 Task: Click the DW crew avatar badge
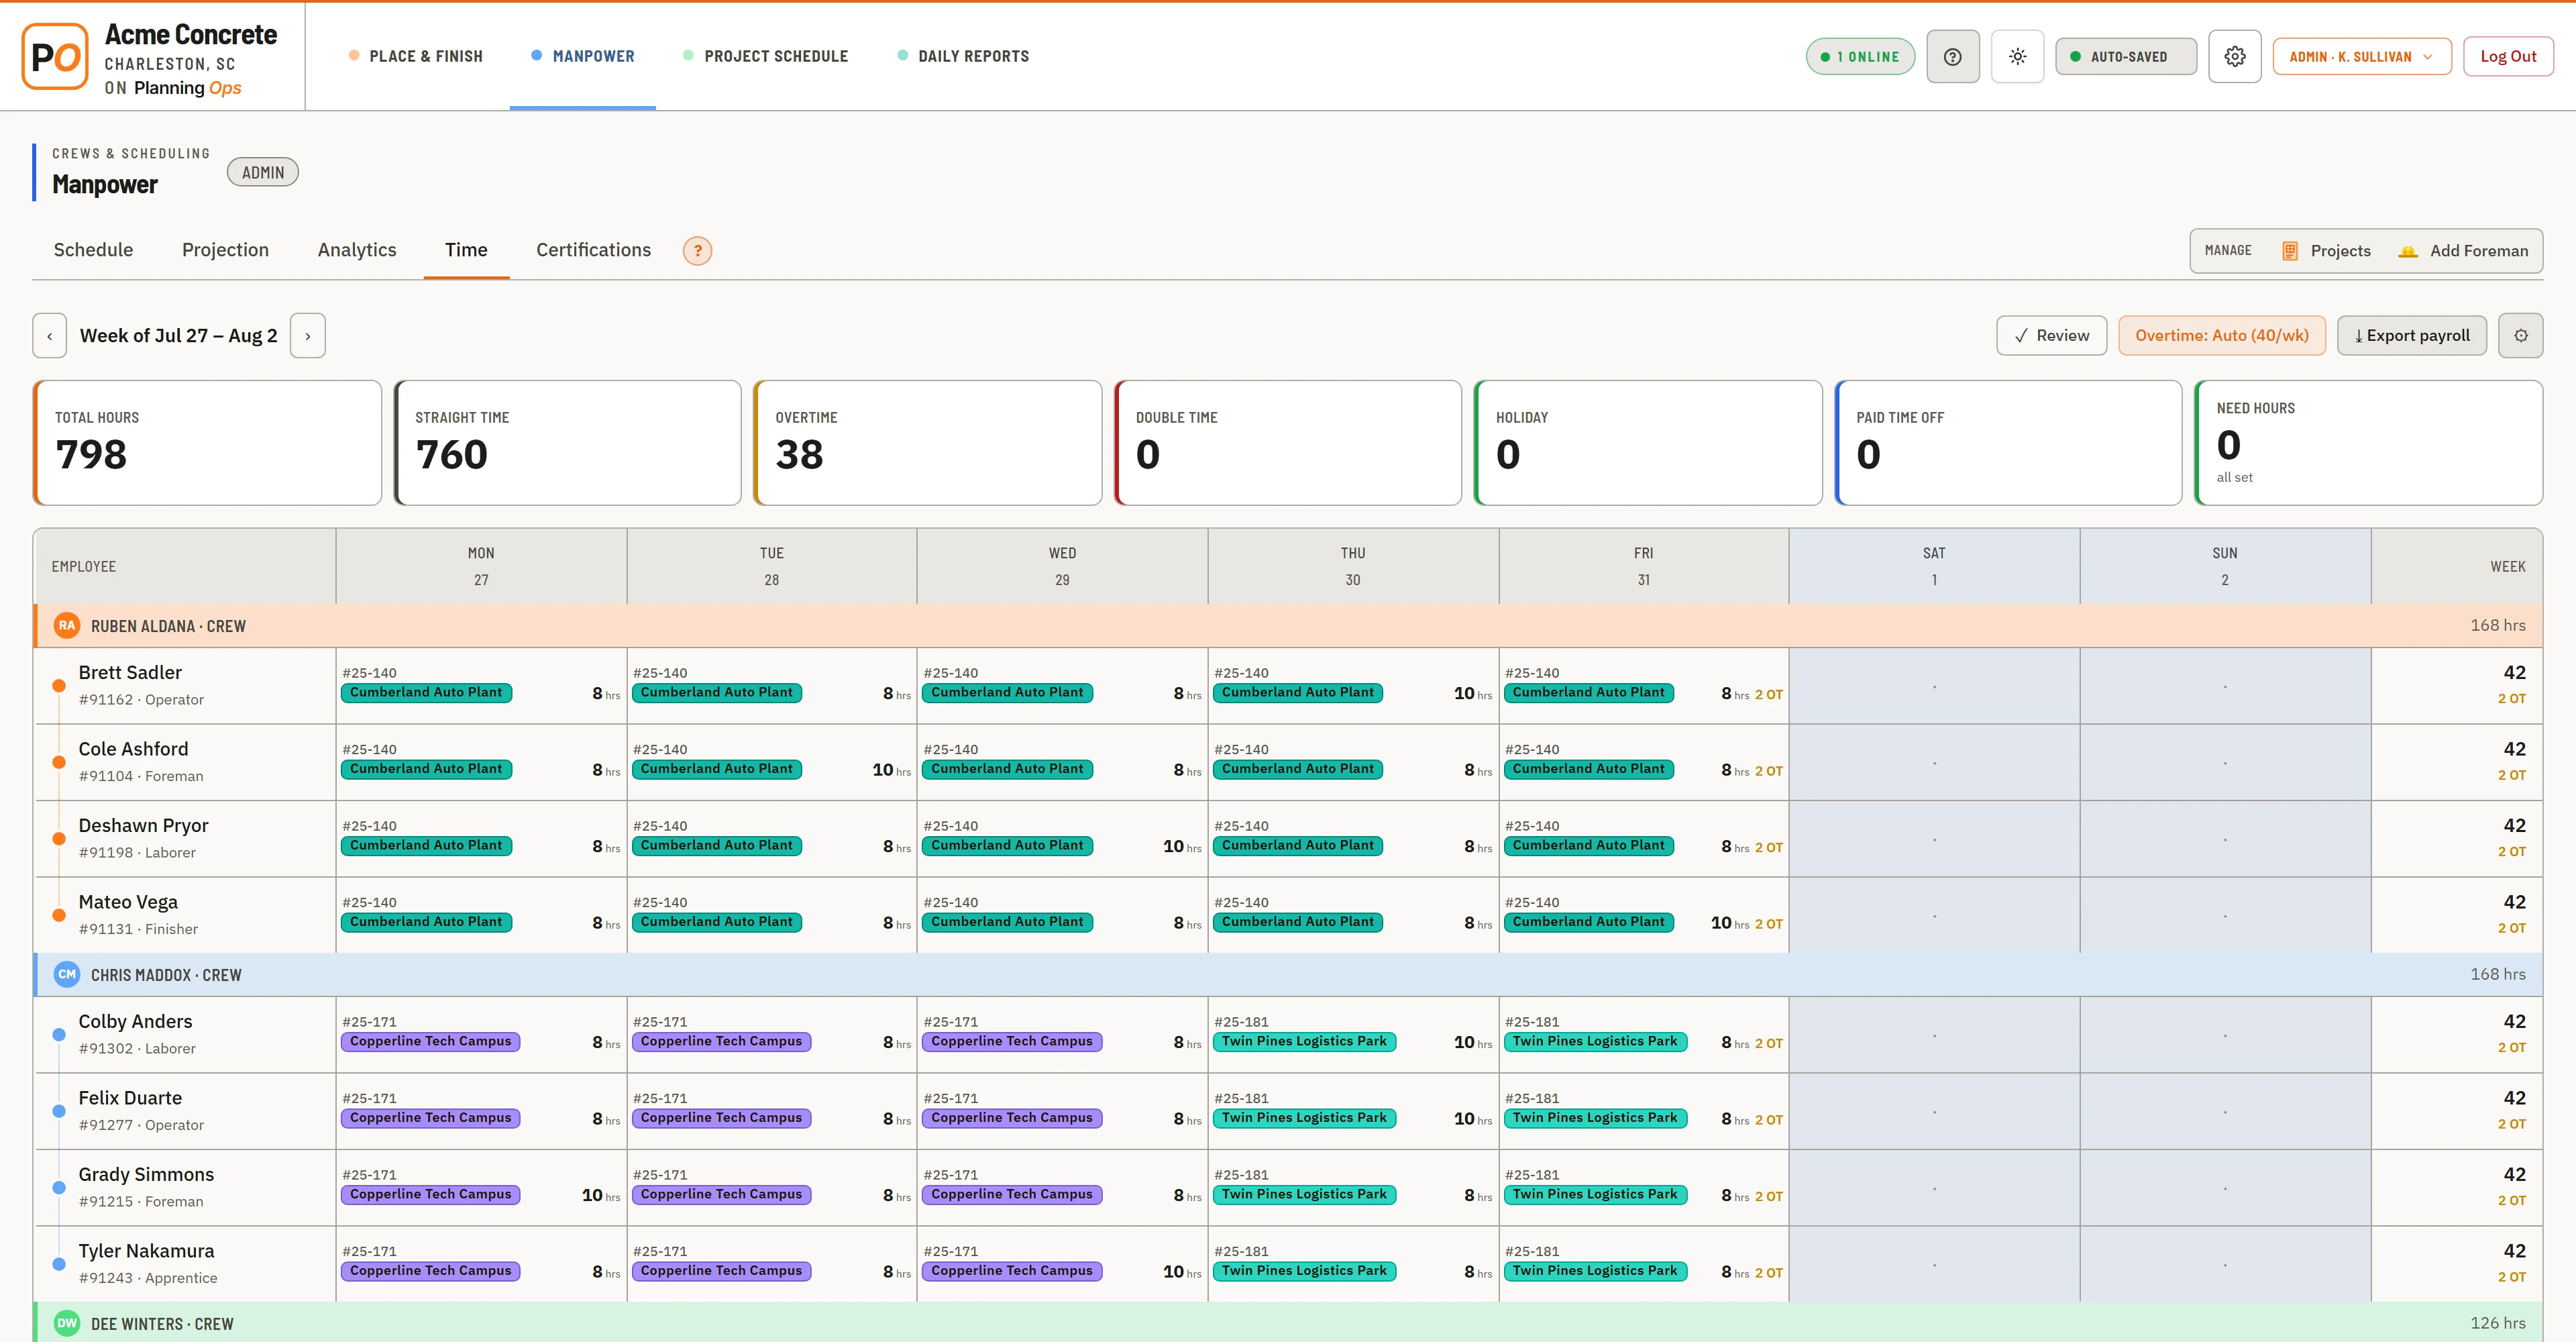pos(67,1324)
